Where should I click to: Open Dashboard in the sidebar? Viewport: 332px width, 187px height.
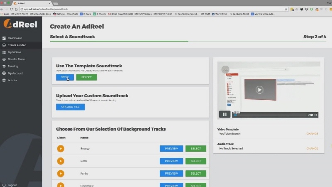[15, 38]
